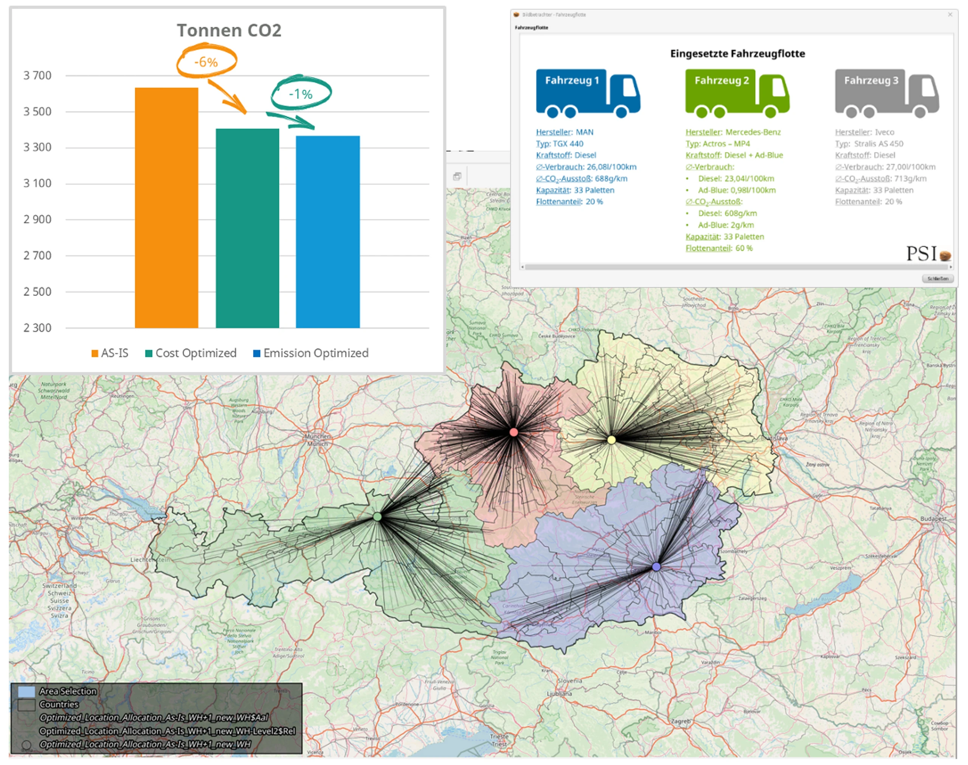This screenshot has height=765, width=968.
Task: Click the right arrow of dialog scrollbar
Action: (951, 267)
